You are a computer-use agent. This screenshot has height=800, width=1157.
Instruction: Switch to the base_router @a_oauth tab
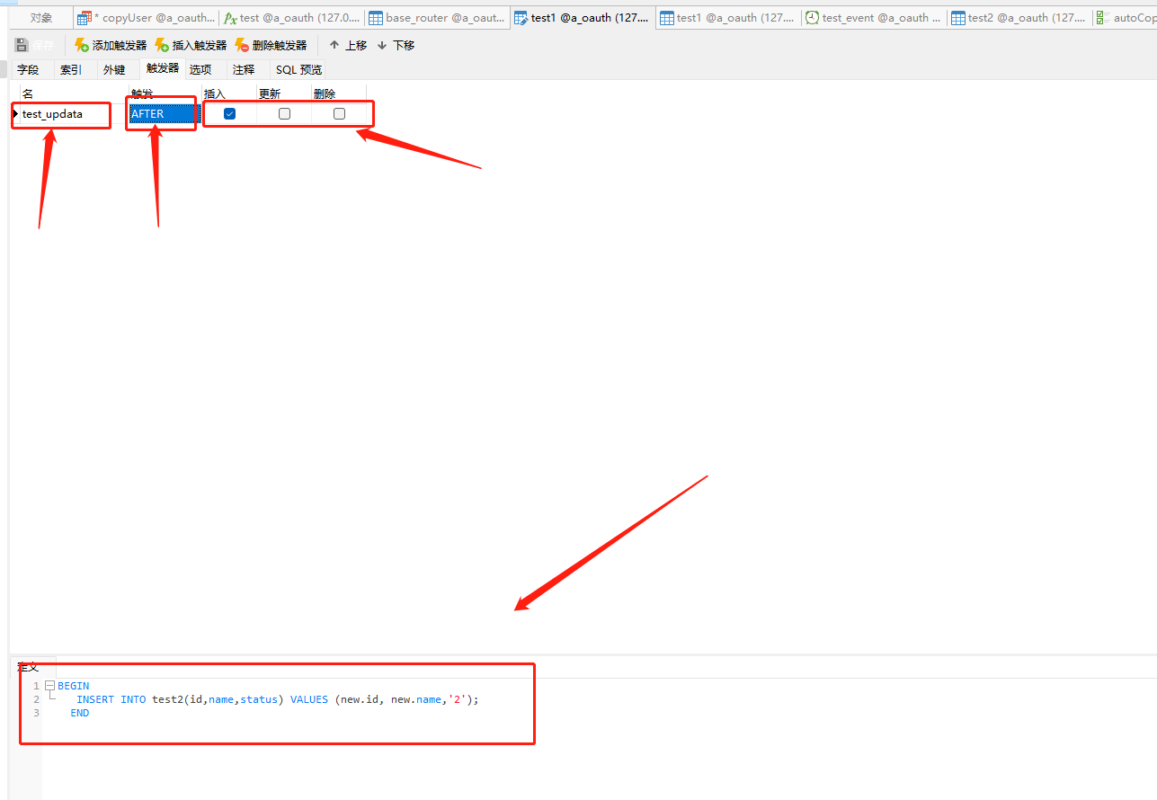[438, 18]
